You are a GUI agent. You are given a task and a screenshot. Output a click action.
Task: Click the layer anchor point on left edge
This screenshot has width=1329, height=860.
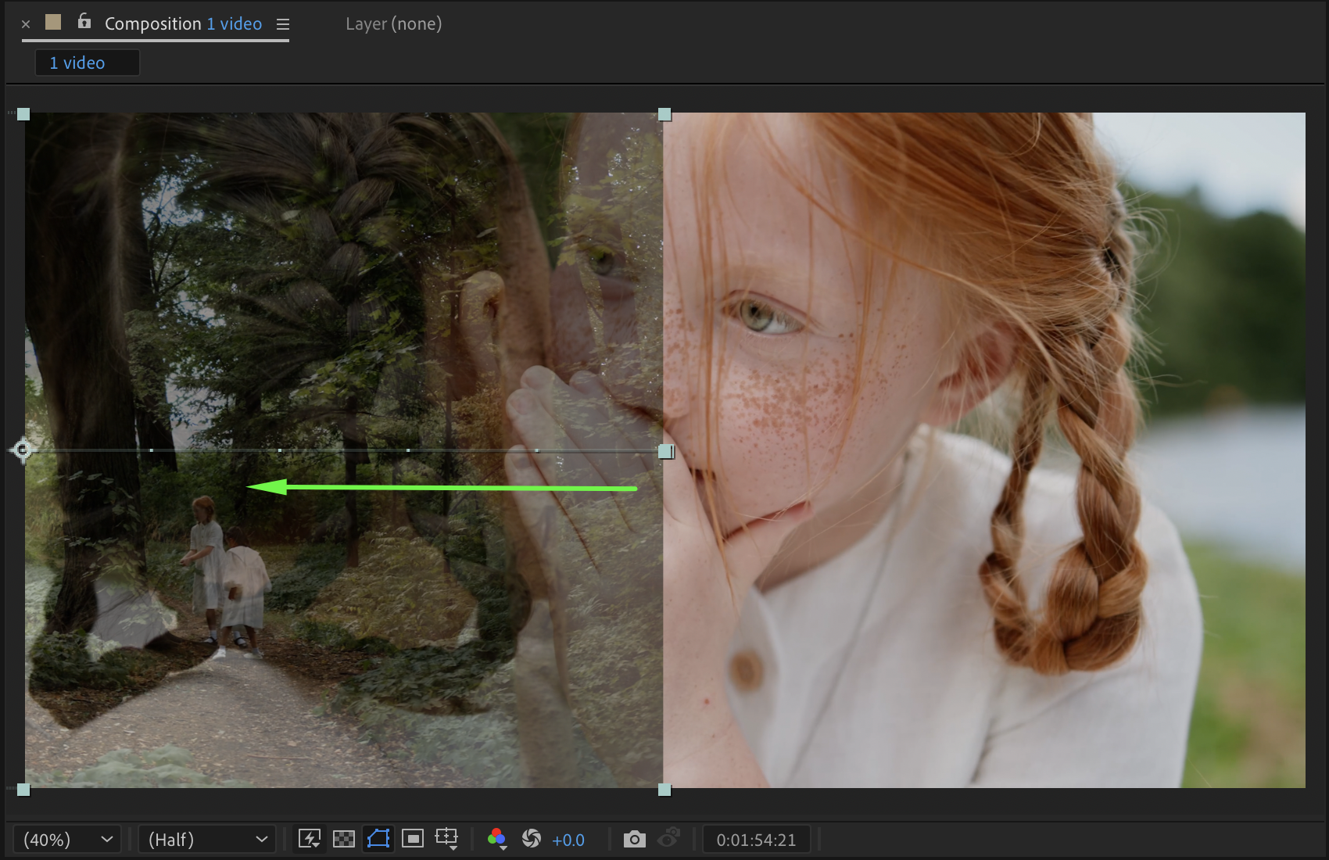23,450
